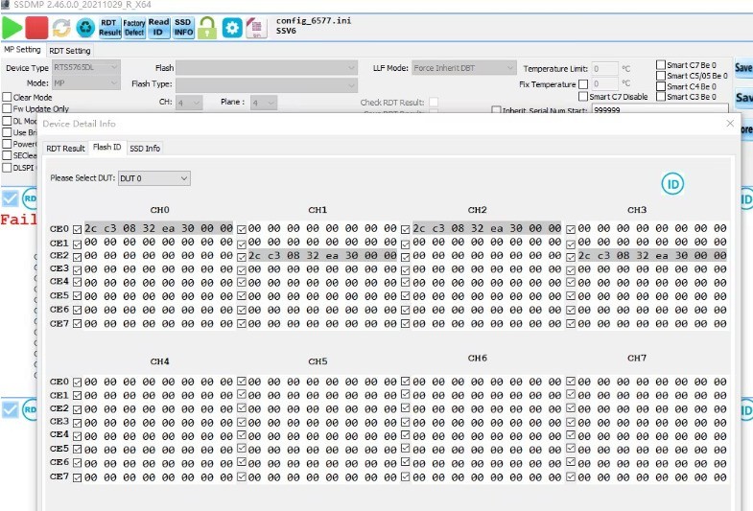Open the CH count dropdown

[189, 103]
